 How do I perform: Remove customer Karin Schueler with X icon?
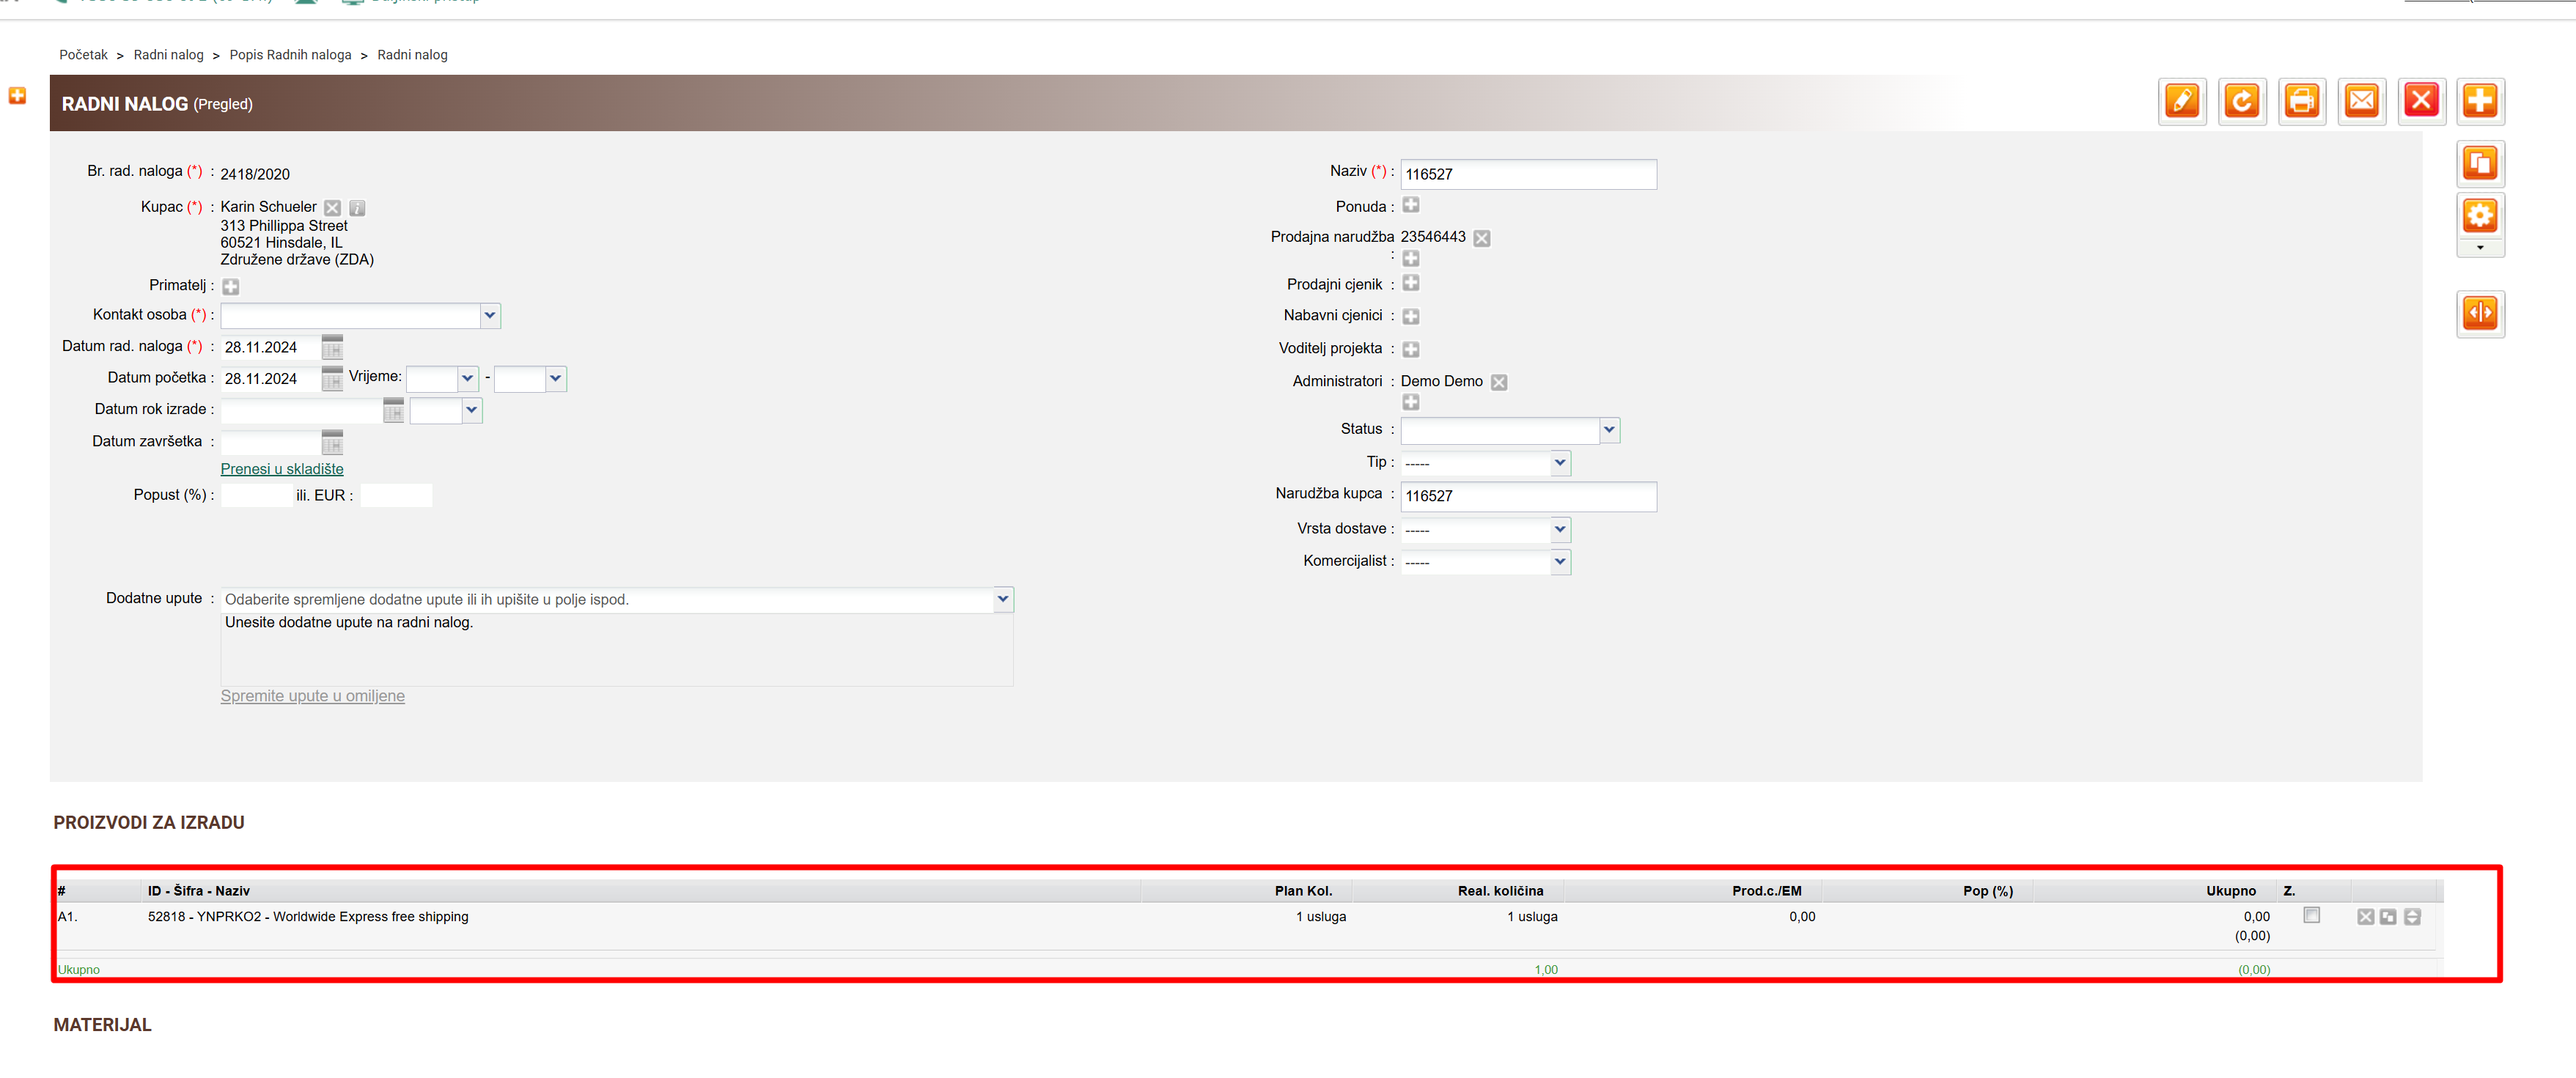pos(333,208)
